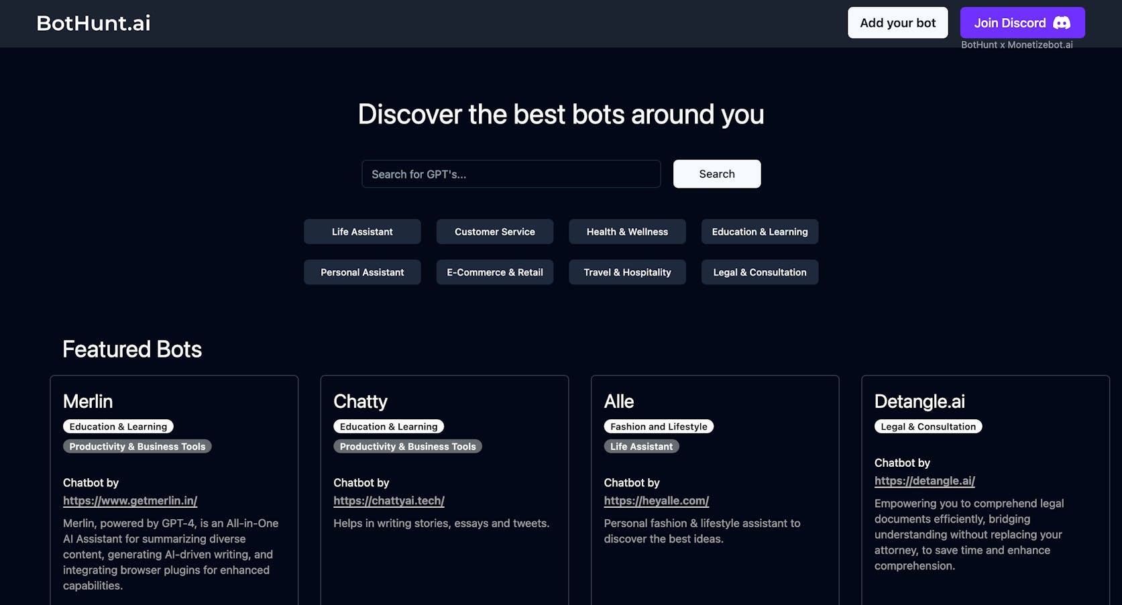Click the Merlin bot title
The width and height of the screenshot is (1122, 605).
pos(88,401)
